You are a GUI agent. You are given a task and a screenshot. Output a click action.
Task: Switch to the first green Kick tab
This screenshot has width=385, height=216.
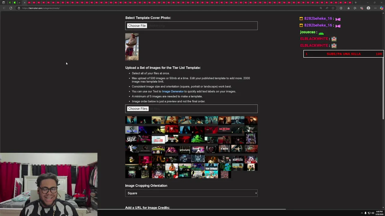pos(10,2)
